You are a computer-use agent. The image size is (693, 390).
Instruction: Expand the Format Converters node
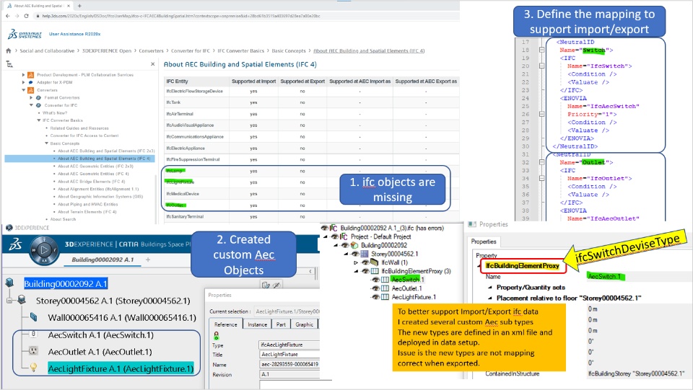pyautogui.click(x=31, y=97)
